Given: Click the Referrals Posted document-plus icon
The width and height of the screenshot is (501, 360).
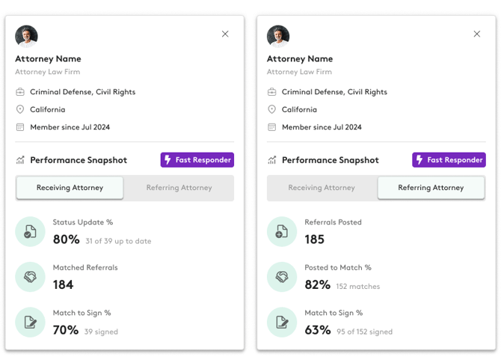Looking at the screenshot, I should [x=282, y=232].
